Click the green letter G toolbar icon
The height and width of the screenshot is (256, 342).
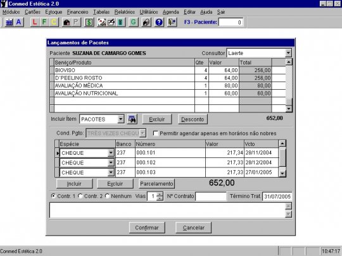coord(133,22)
